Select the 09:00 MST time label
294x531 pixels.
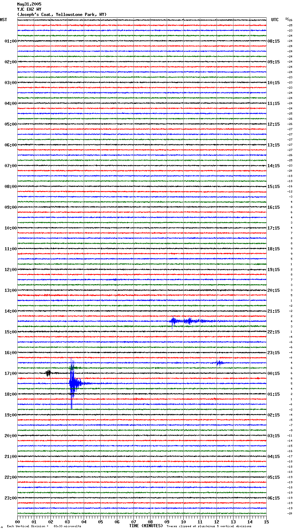(11, 207)
